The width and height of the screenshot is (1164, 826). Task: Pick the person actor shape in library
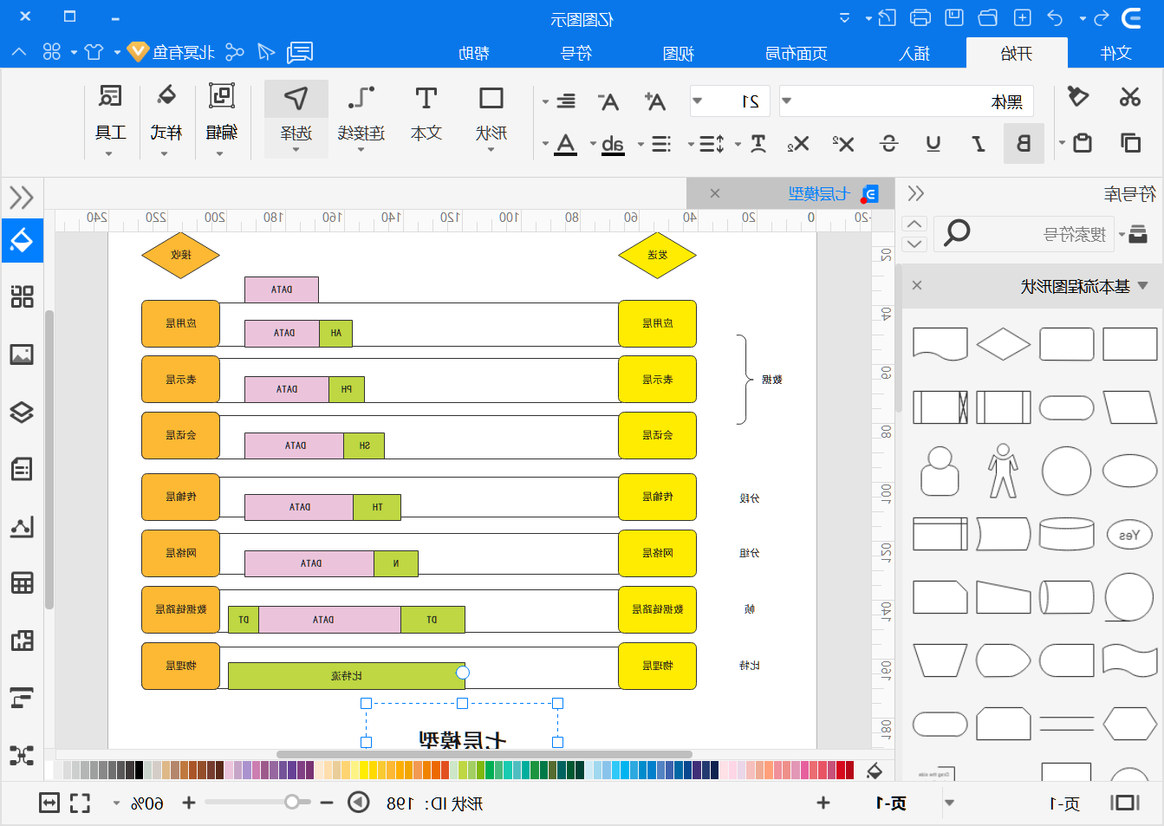coord(1003,471)
